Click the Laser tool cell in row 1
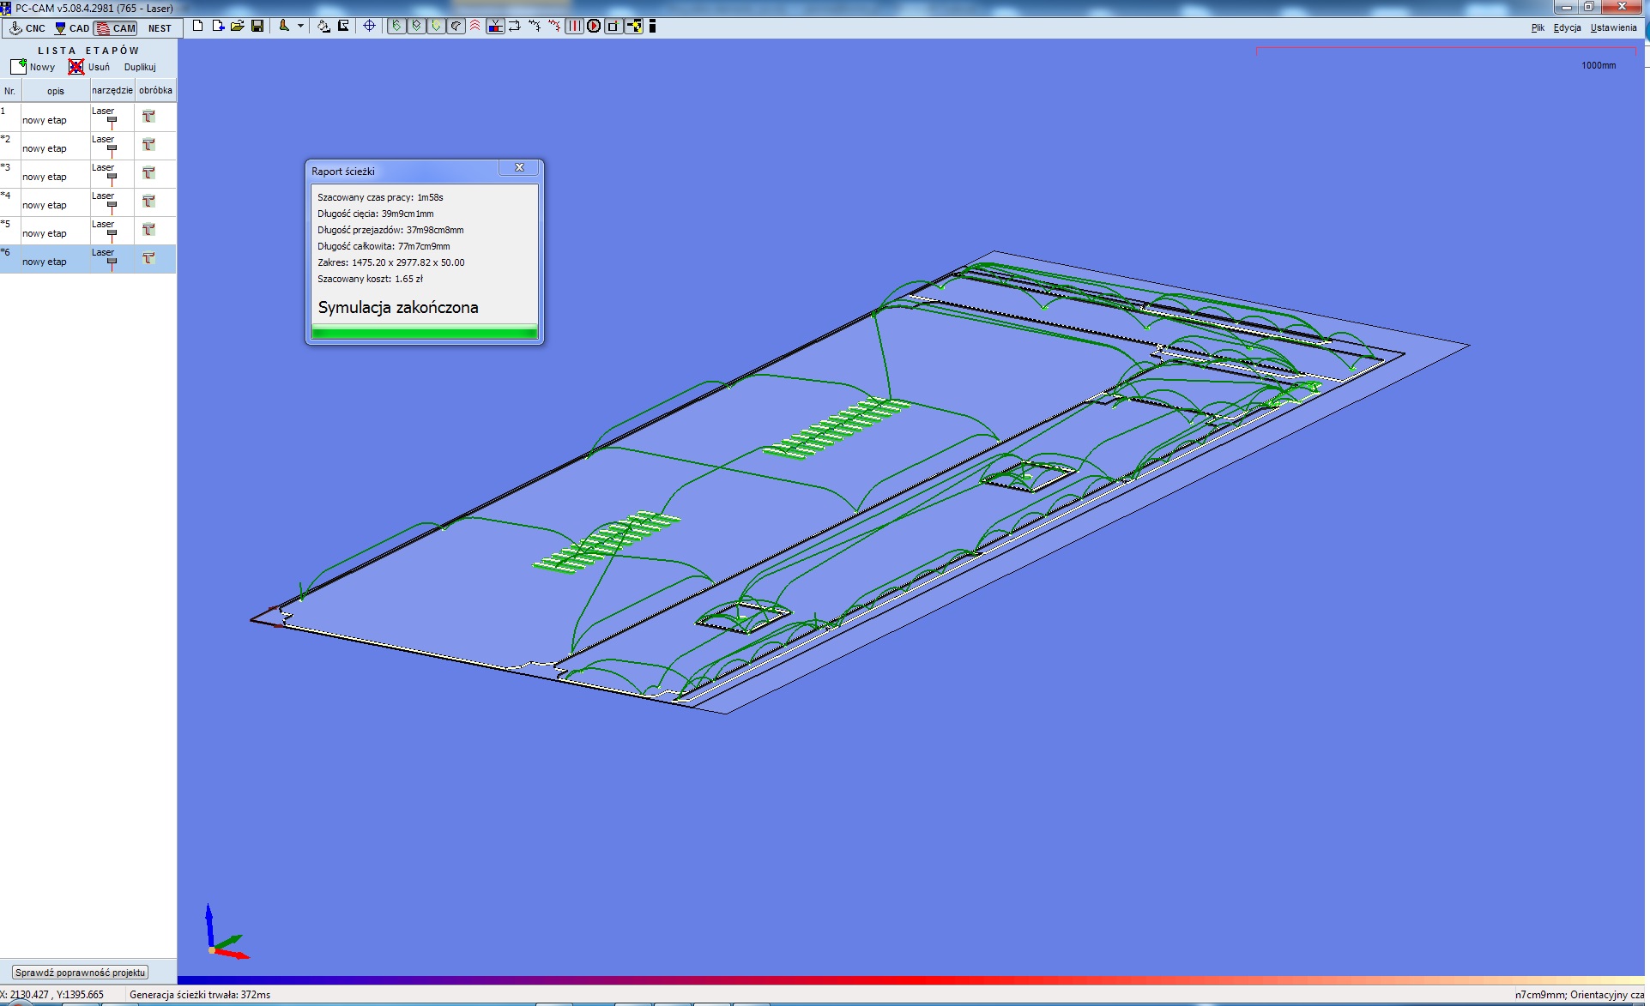 (112, 117)
